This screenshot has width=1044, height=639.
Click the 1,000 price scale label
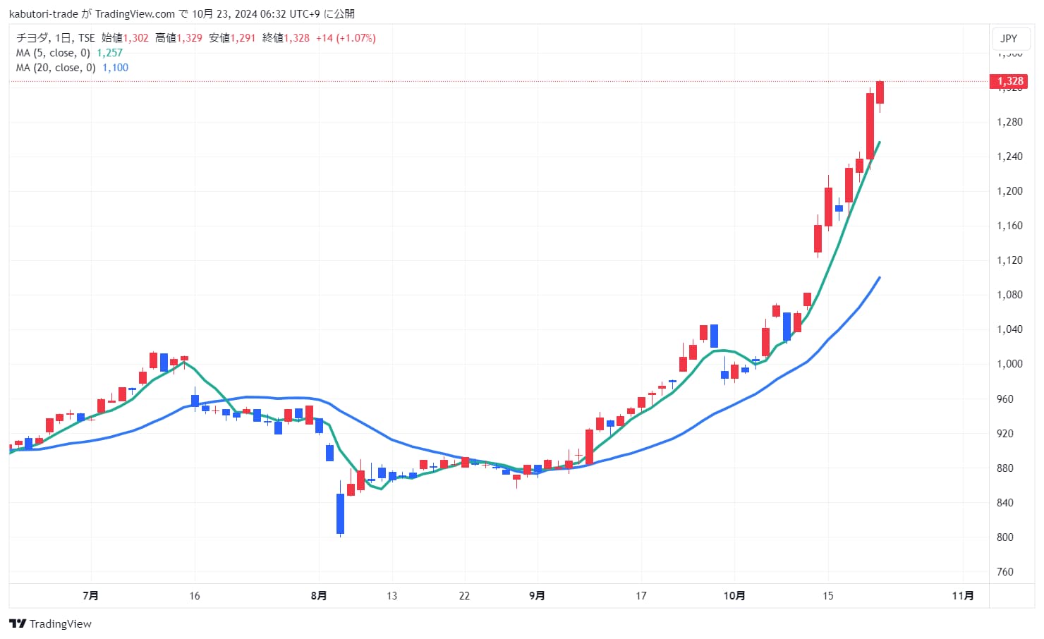(1009, 364)
